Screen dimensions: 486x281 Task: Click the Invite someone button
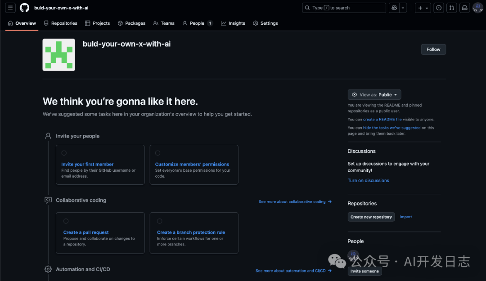pyautogui.click(x=364, y=271)
